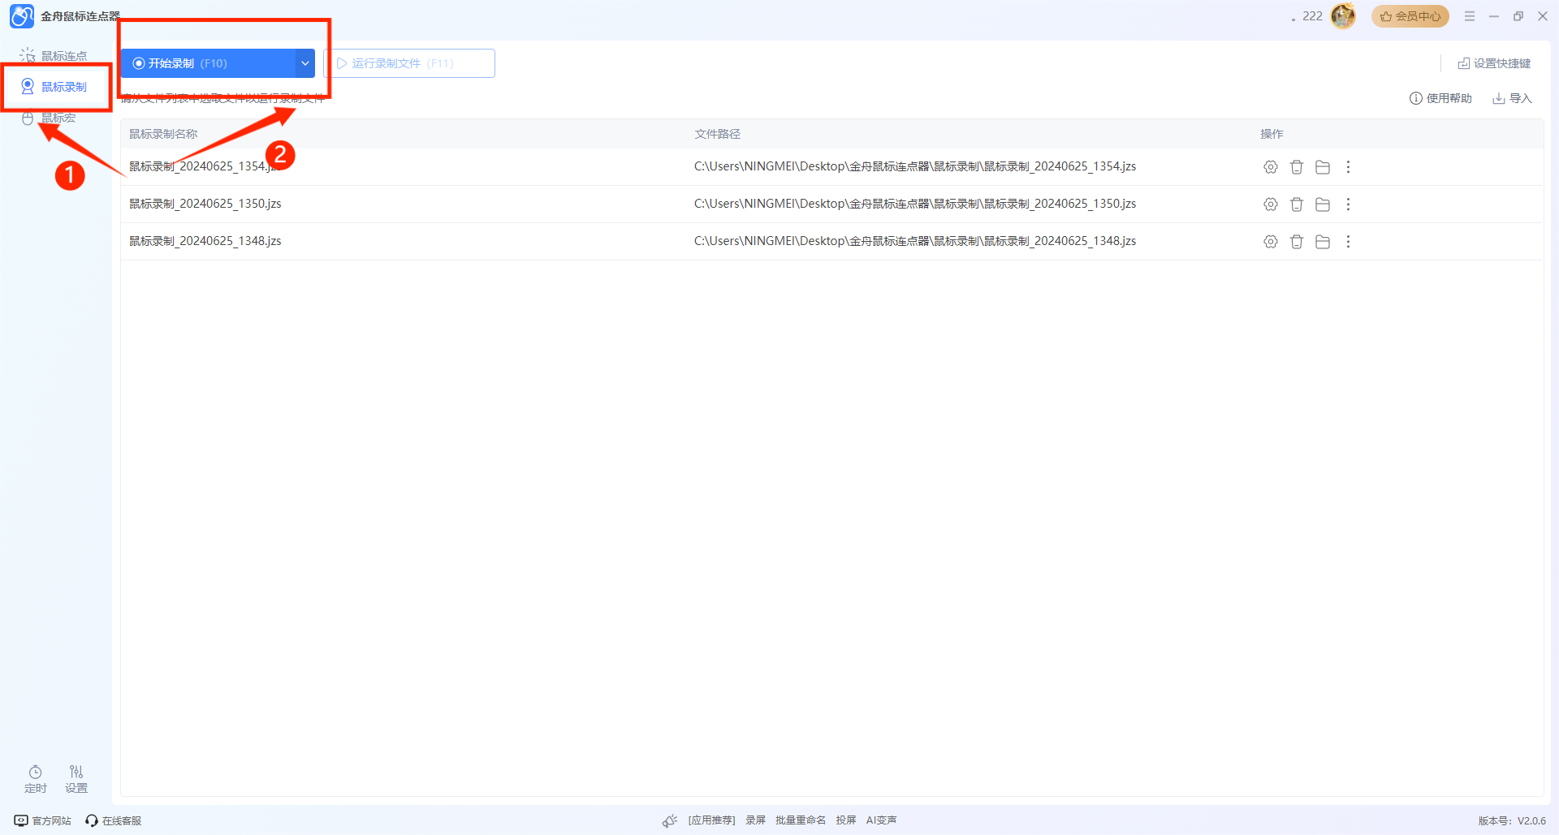
Task: Open folder for 1354.jzs recording
Action: [1323, 167]
